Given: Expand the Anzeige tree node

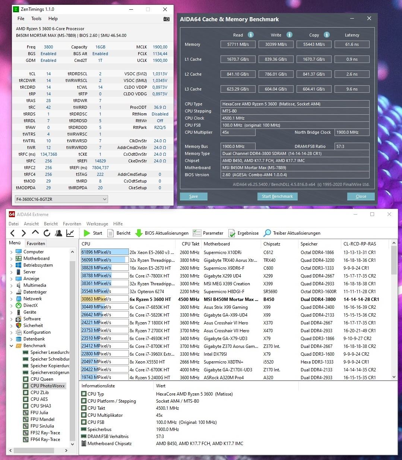Looking at the screenshot, I should pos(11,279).
